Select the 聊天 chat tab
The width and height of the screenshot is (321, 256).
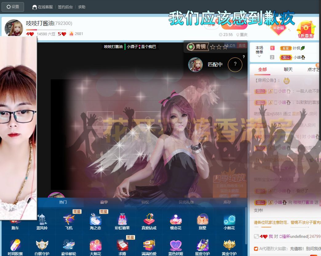point(288,69)
